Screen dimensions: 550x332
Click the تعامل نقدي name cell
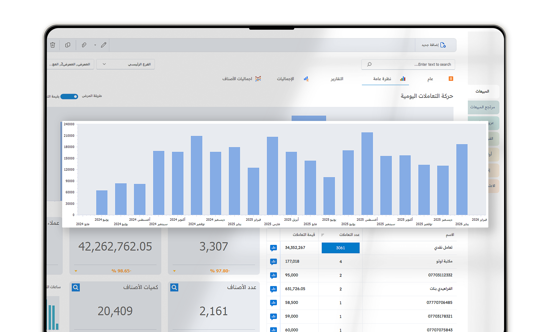pyautogui.click(x=443, y=248)
